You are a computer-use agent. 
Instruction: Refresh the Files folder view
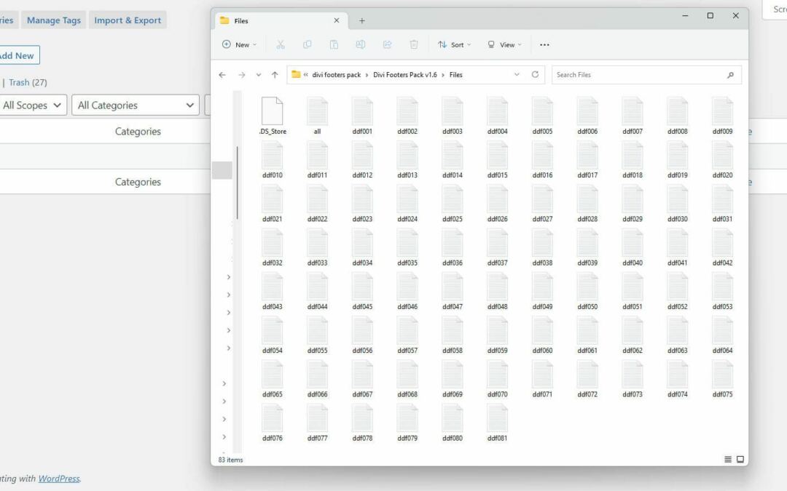coord(535,74)
